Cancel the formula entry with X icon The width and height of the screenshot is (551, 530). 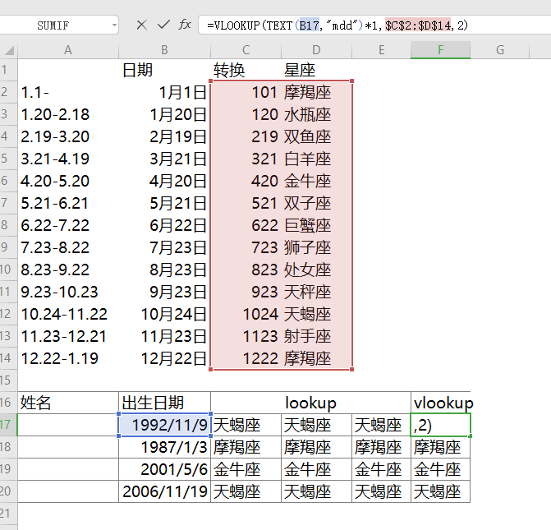click(x=141, y=25)
